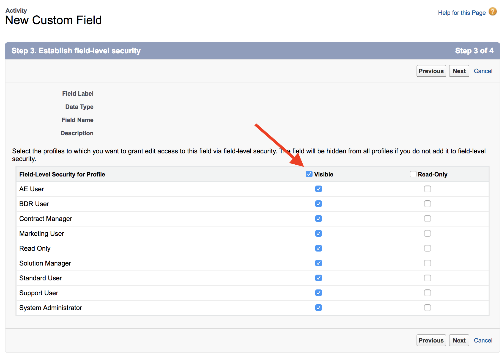The image size is (504, 359).
Task: Click the 'Support User' profile name
Action: (39, 293)
